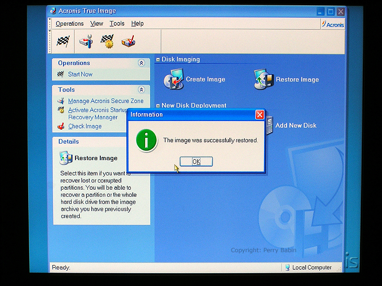Click the Start Now checkered flag toolbar icon

point(63,41)
